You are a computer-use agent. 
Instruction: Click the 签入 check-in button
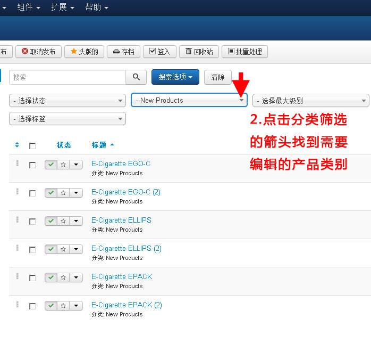point(159,52)
